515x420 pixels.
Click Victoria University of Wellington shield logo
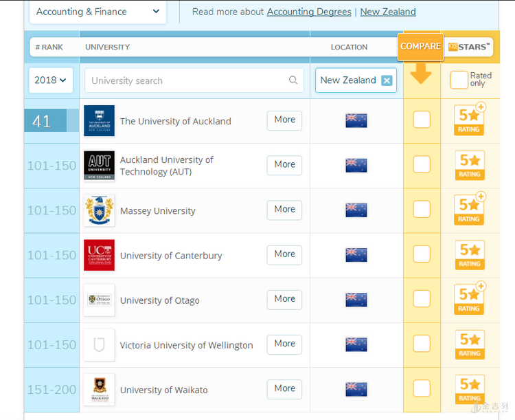pyautogui.click(x=99, y=344)
